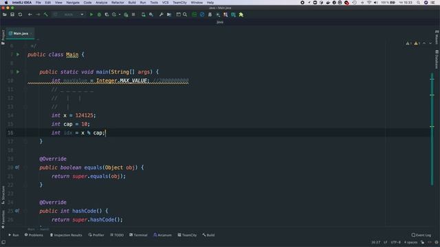Click run gutter icon beside main method

(x=18, y=72)
